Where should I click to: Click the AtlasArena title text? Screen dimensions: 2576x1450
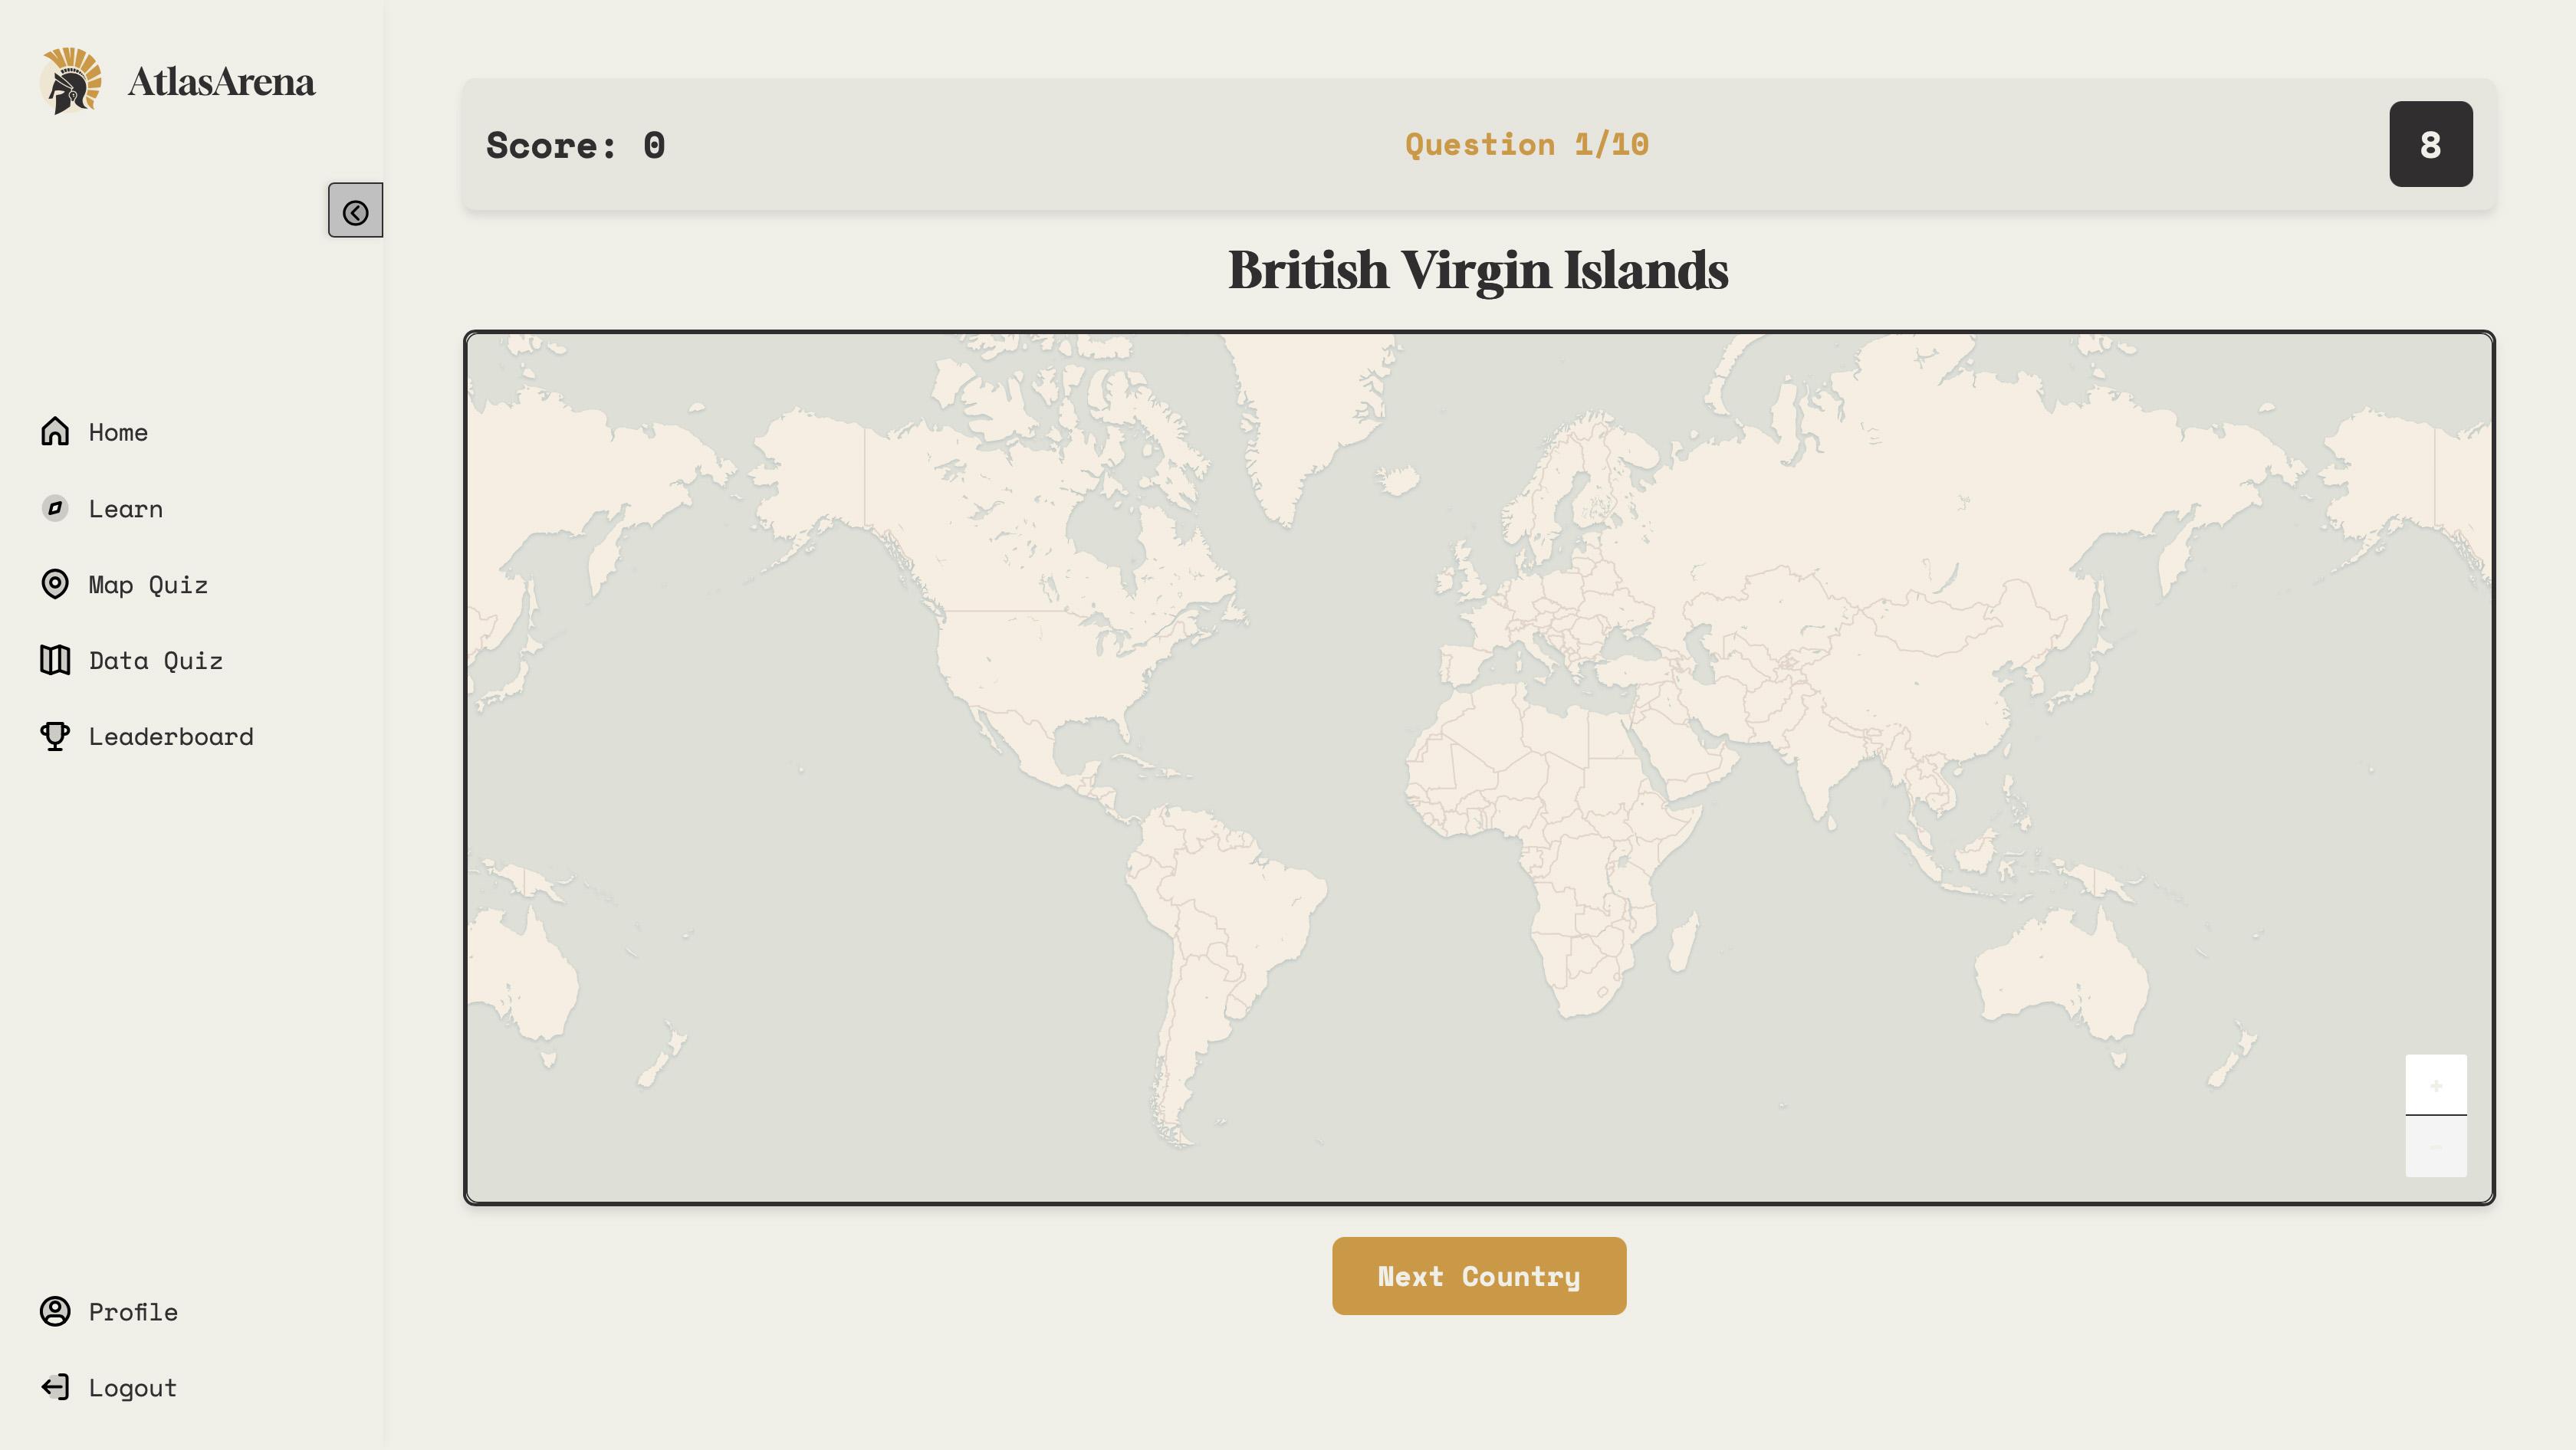[x=221, y=82]
